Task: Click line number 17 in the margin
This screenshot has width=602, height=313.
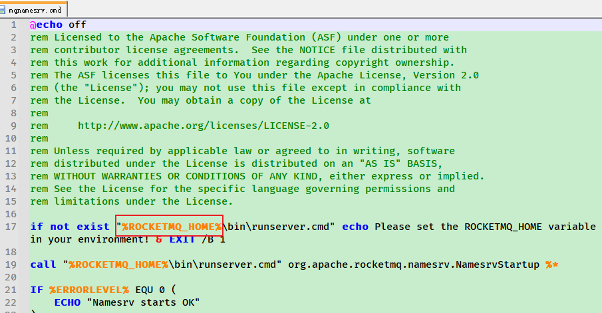Action: [11, 227]
